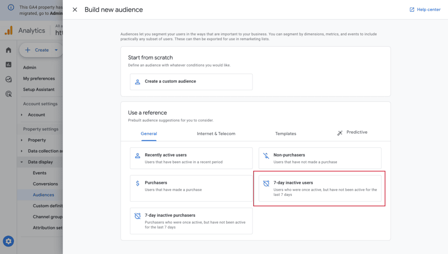448x254 pixels.
Task: Collapse the Data display section arrow
Action: 21,162
